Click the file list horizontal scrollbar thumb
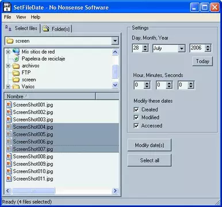222x207 pixels. coord(33,191)
